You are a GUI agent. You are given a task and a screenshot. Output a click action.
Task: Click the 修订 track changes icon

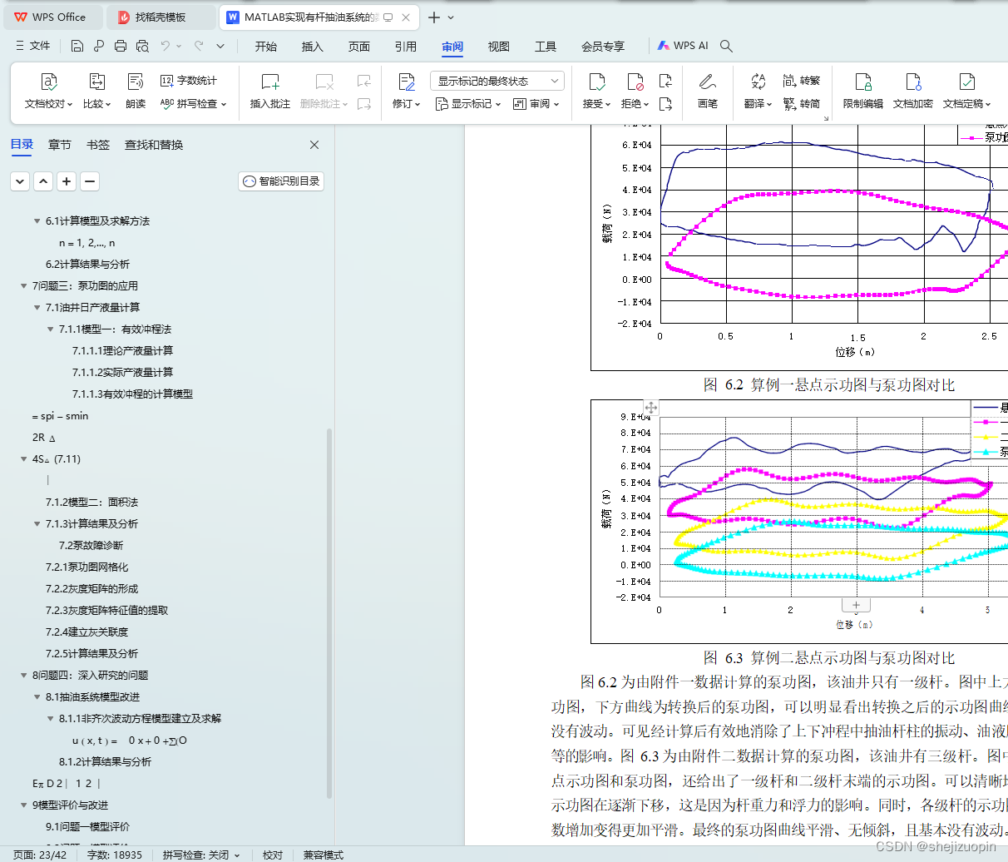point(407,82)
